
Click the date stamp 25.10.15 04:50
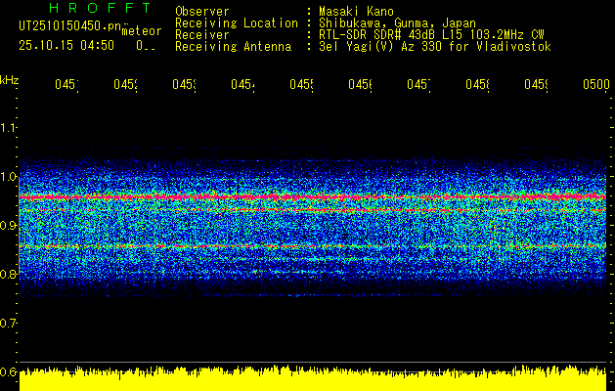pyautogui.click(x=66, y=46)
